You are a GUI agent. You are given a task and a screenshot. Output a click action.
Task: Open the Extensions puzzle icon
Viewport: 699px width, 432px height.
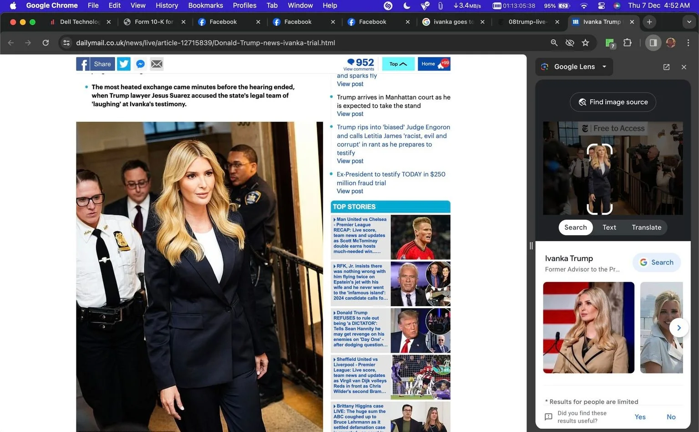tap(628, 43)
